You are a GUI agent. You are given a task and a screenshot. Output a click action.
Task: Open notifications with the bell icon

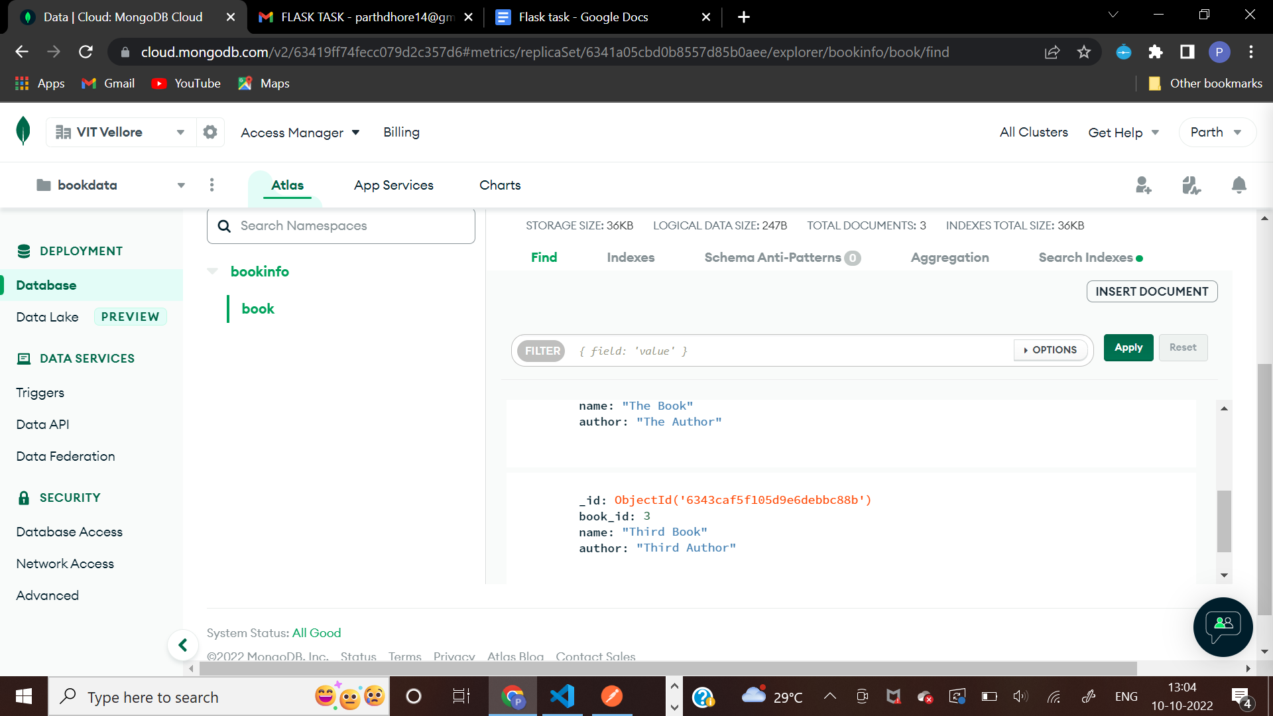tap(1238, 186)
